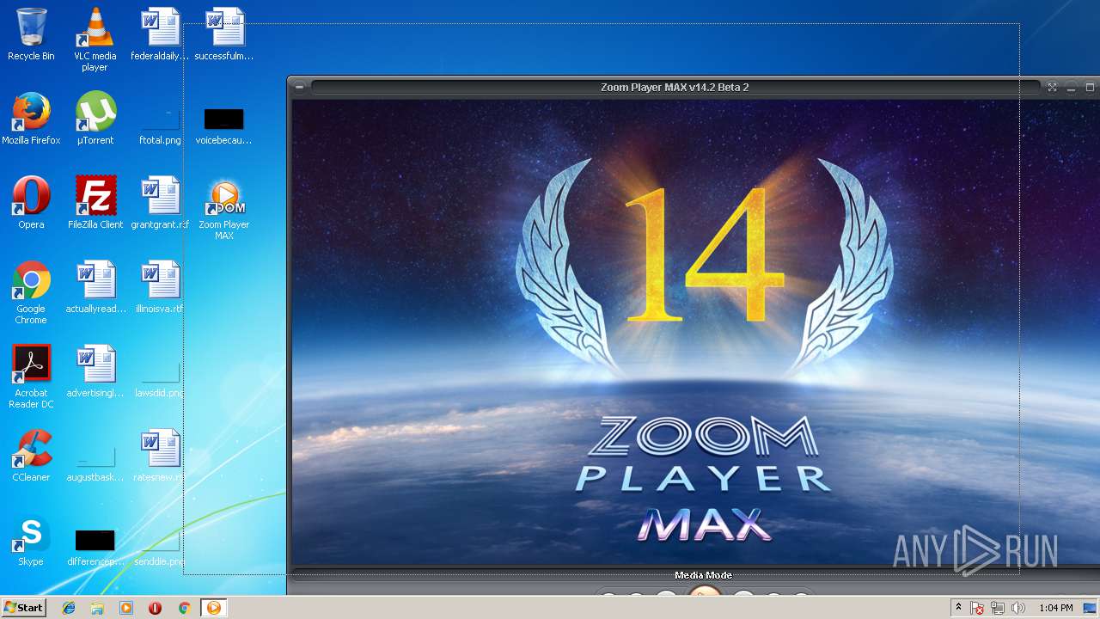The width and height of the screenshot is (1100, 619).
Task: Open the Recycle Bin desktop icon
Action: click(31, 34)
